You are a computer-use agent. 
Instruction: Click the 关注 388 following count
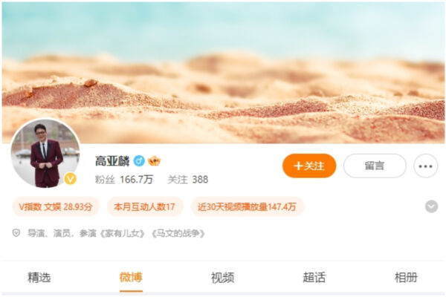point(188,180)
